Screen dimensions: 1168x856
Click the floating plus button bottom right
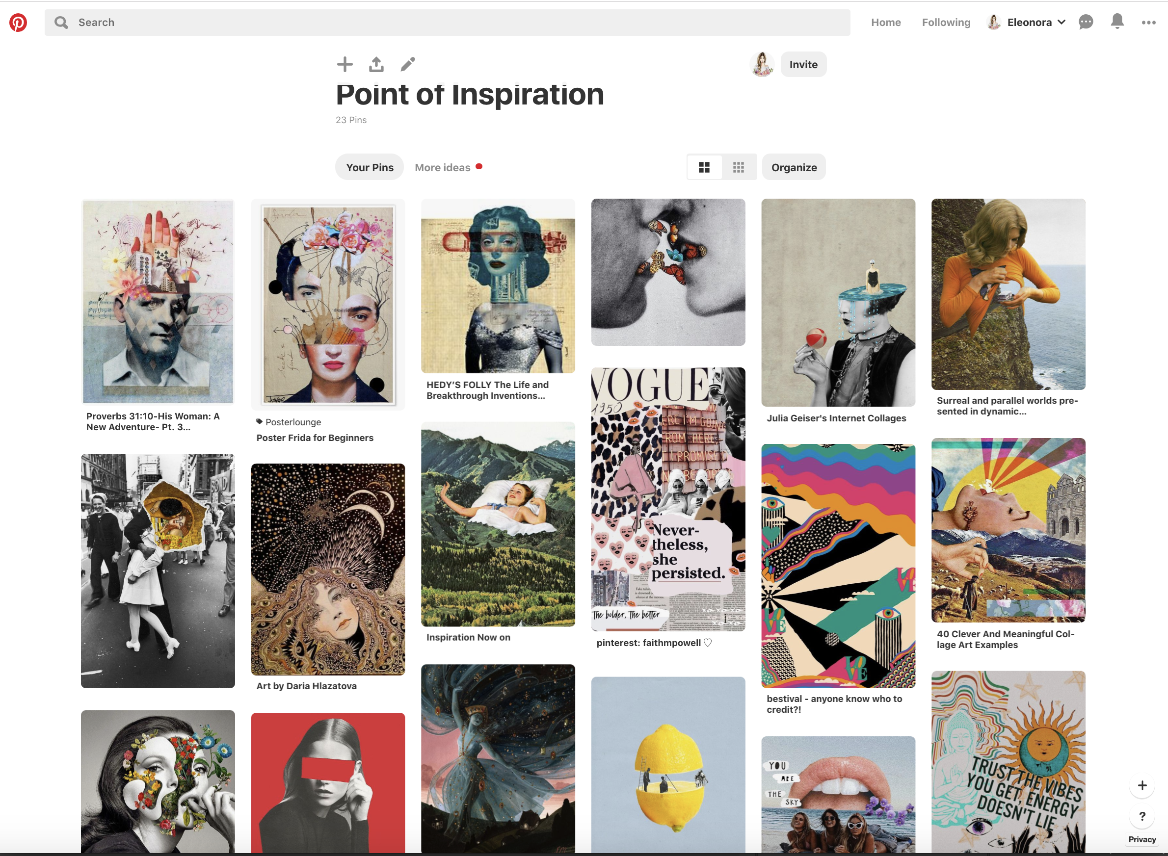[1142, 785]
